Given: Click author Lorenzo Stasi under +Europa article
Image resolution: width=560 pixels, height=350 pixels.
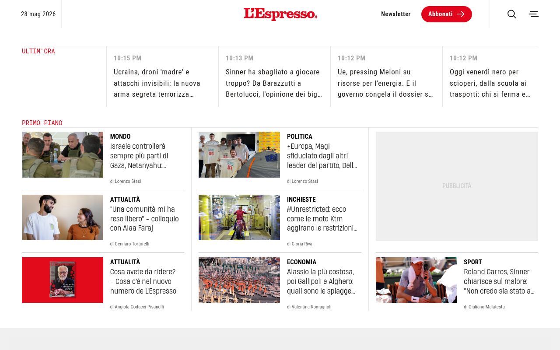Looking at the screenshot, I should (304, 181).
